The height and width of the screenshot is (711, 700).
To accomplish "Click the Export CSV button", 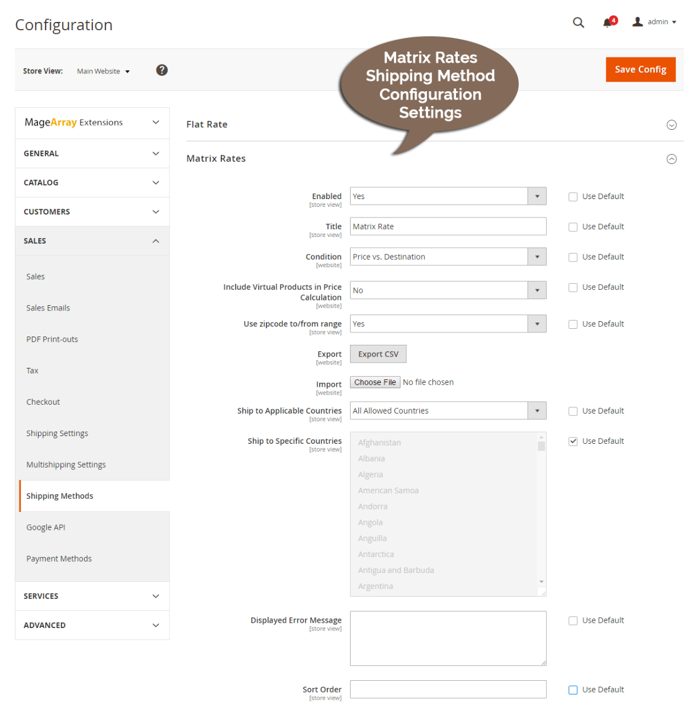I will [378, 354].
